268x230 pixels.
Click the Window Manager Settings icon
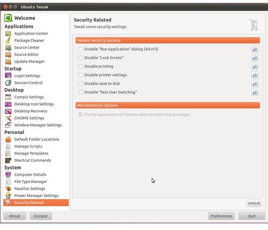(8, 125)
